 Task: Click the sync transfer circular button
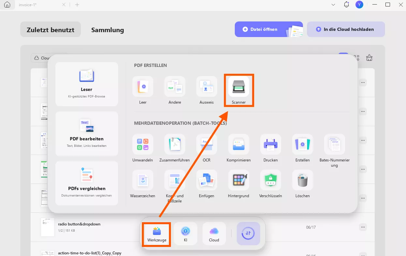click(x=248, y=234)
